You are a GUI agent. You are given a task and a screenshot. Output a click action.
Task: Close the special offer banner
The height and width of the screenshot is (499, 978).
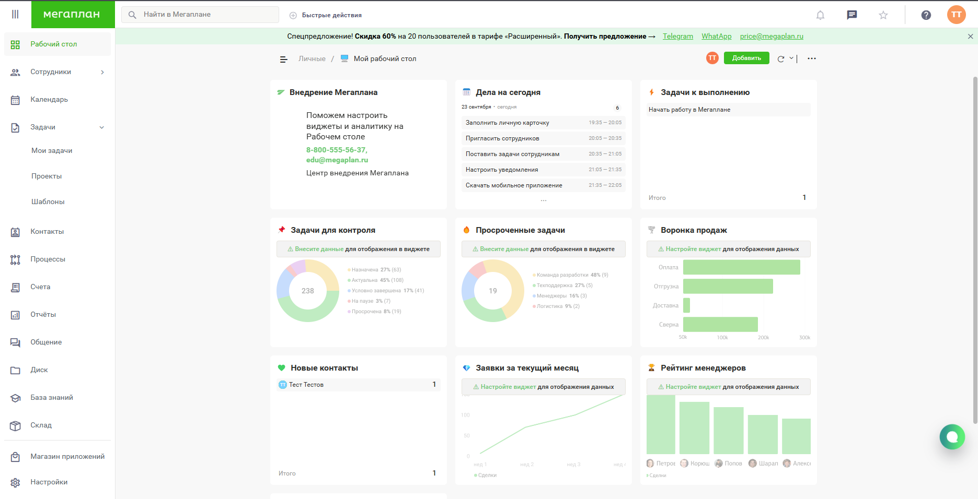(x=970, y=37)
